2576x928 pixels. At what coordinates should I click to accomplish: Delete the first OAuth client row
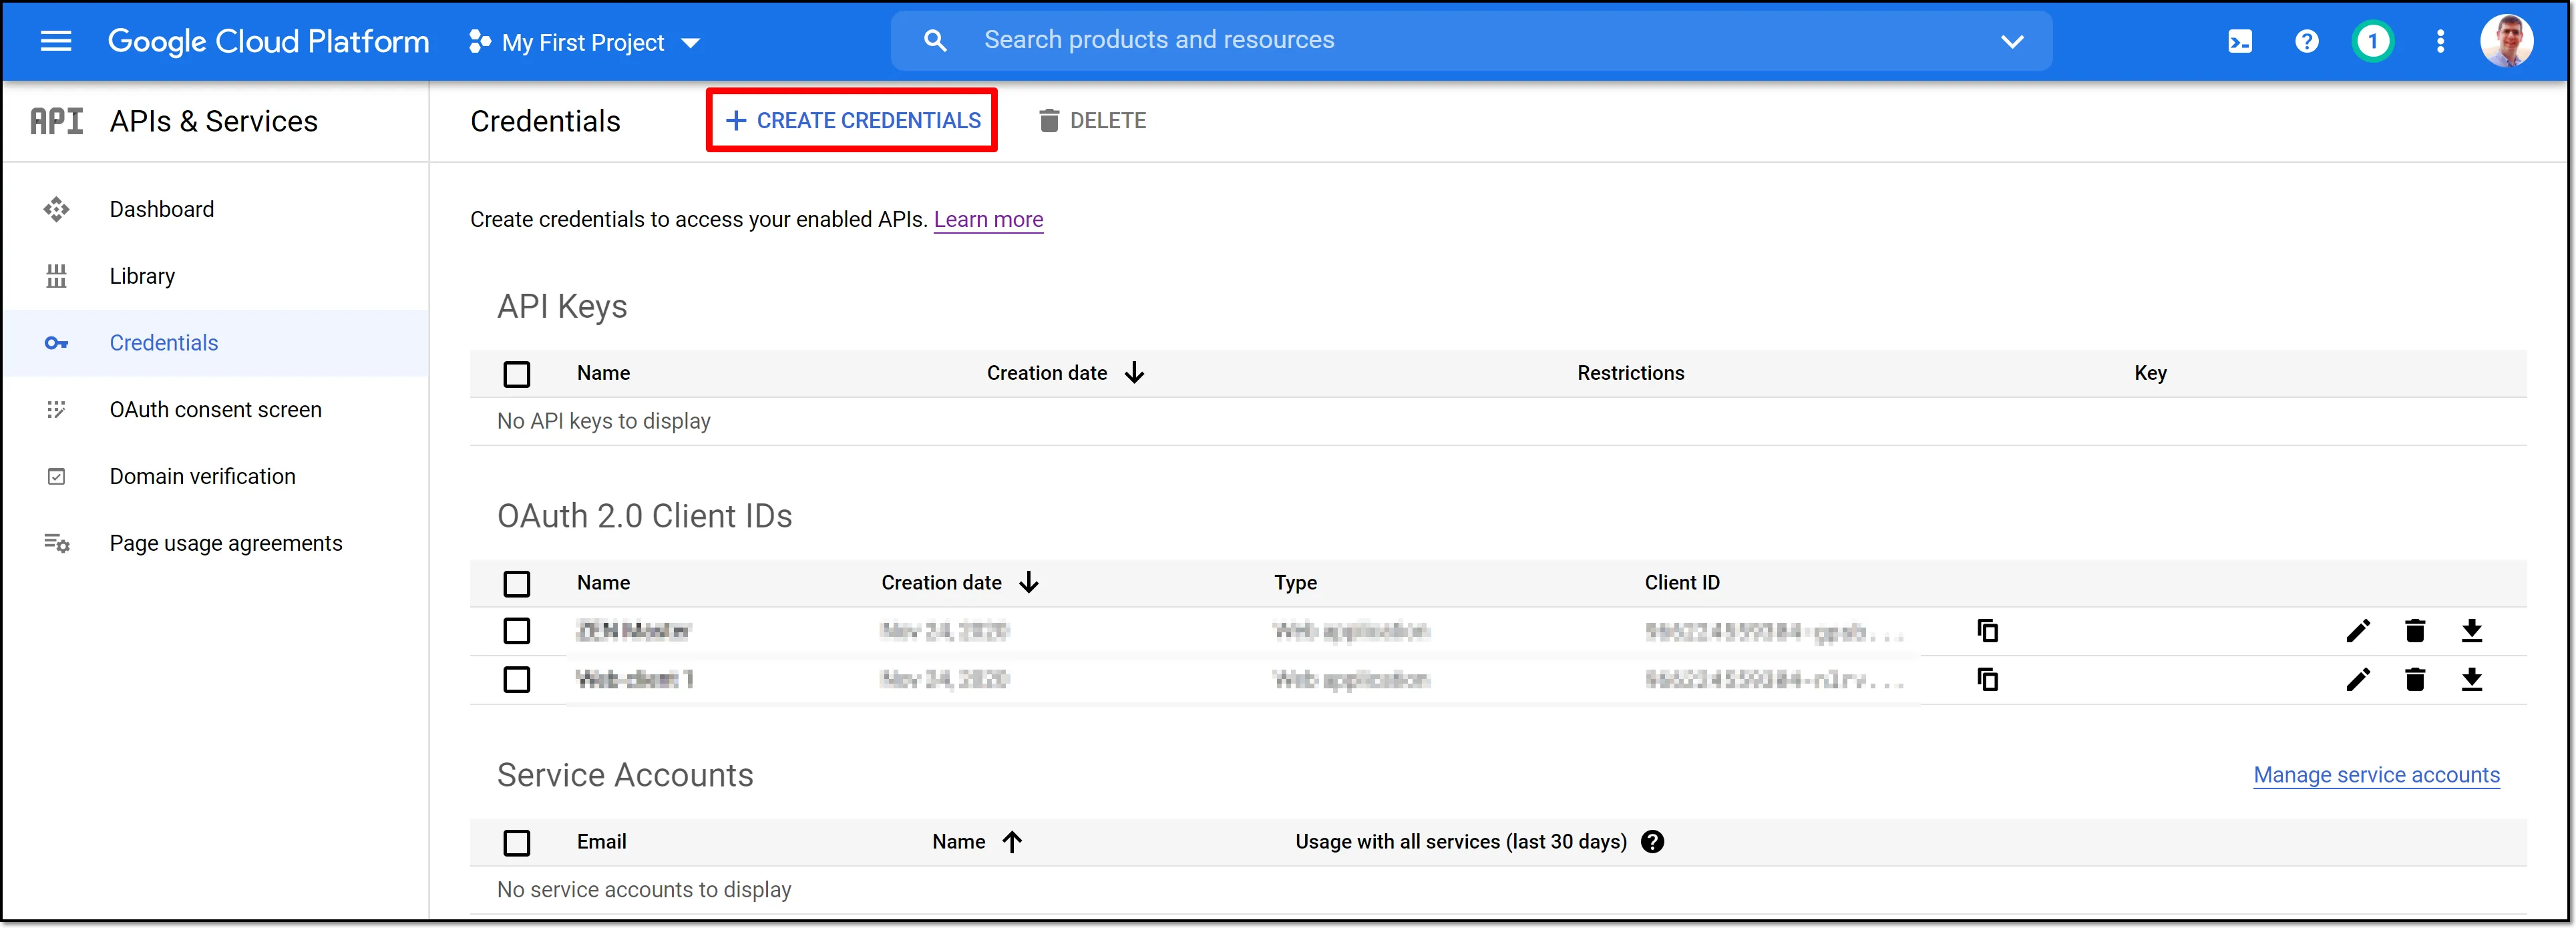[2415, 631]
